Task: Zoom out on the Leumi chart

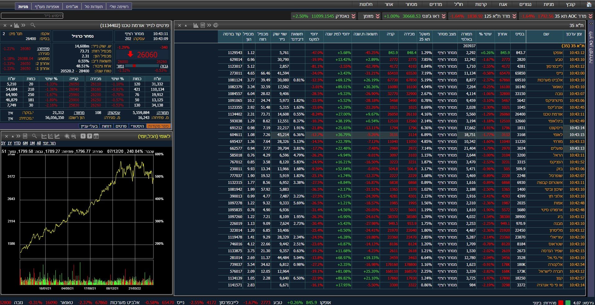Action: click(x=74, y=136)
